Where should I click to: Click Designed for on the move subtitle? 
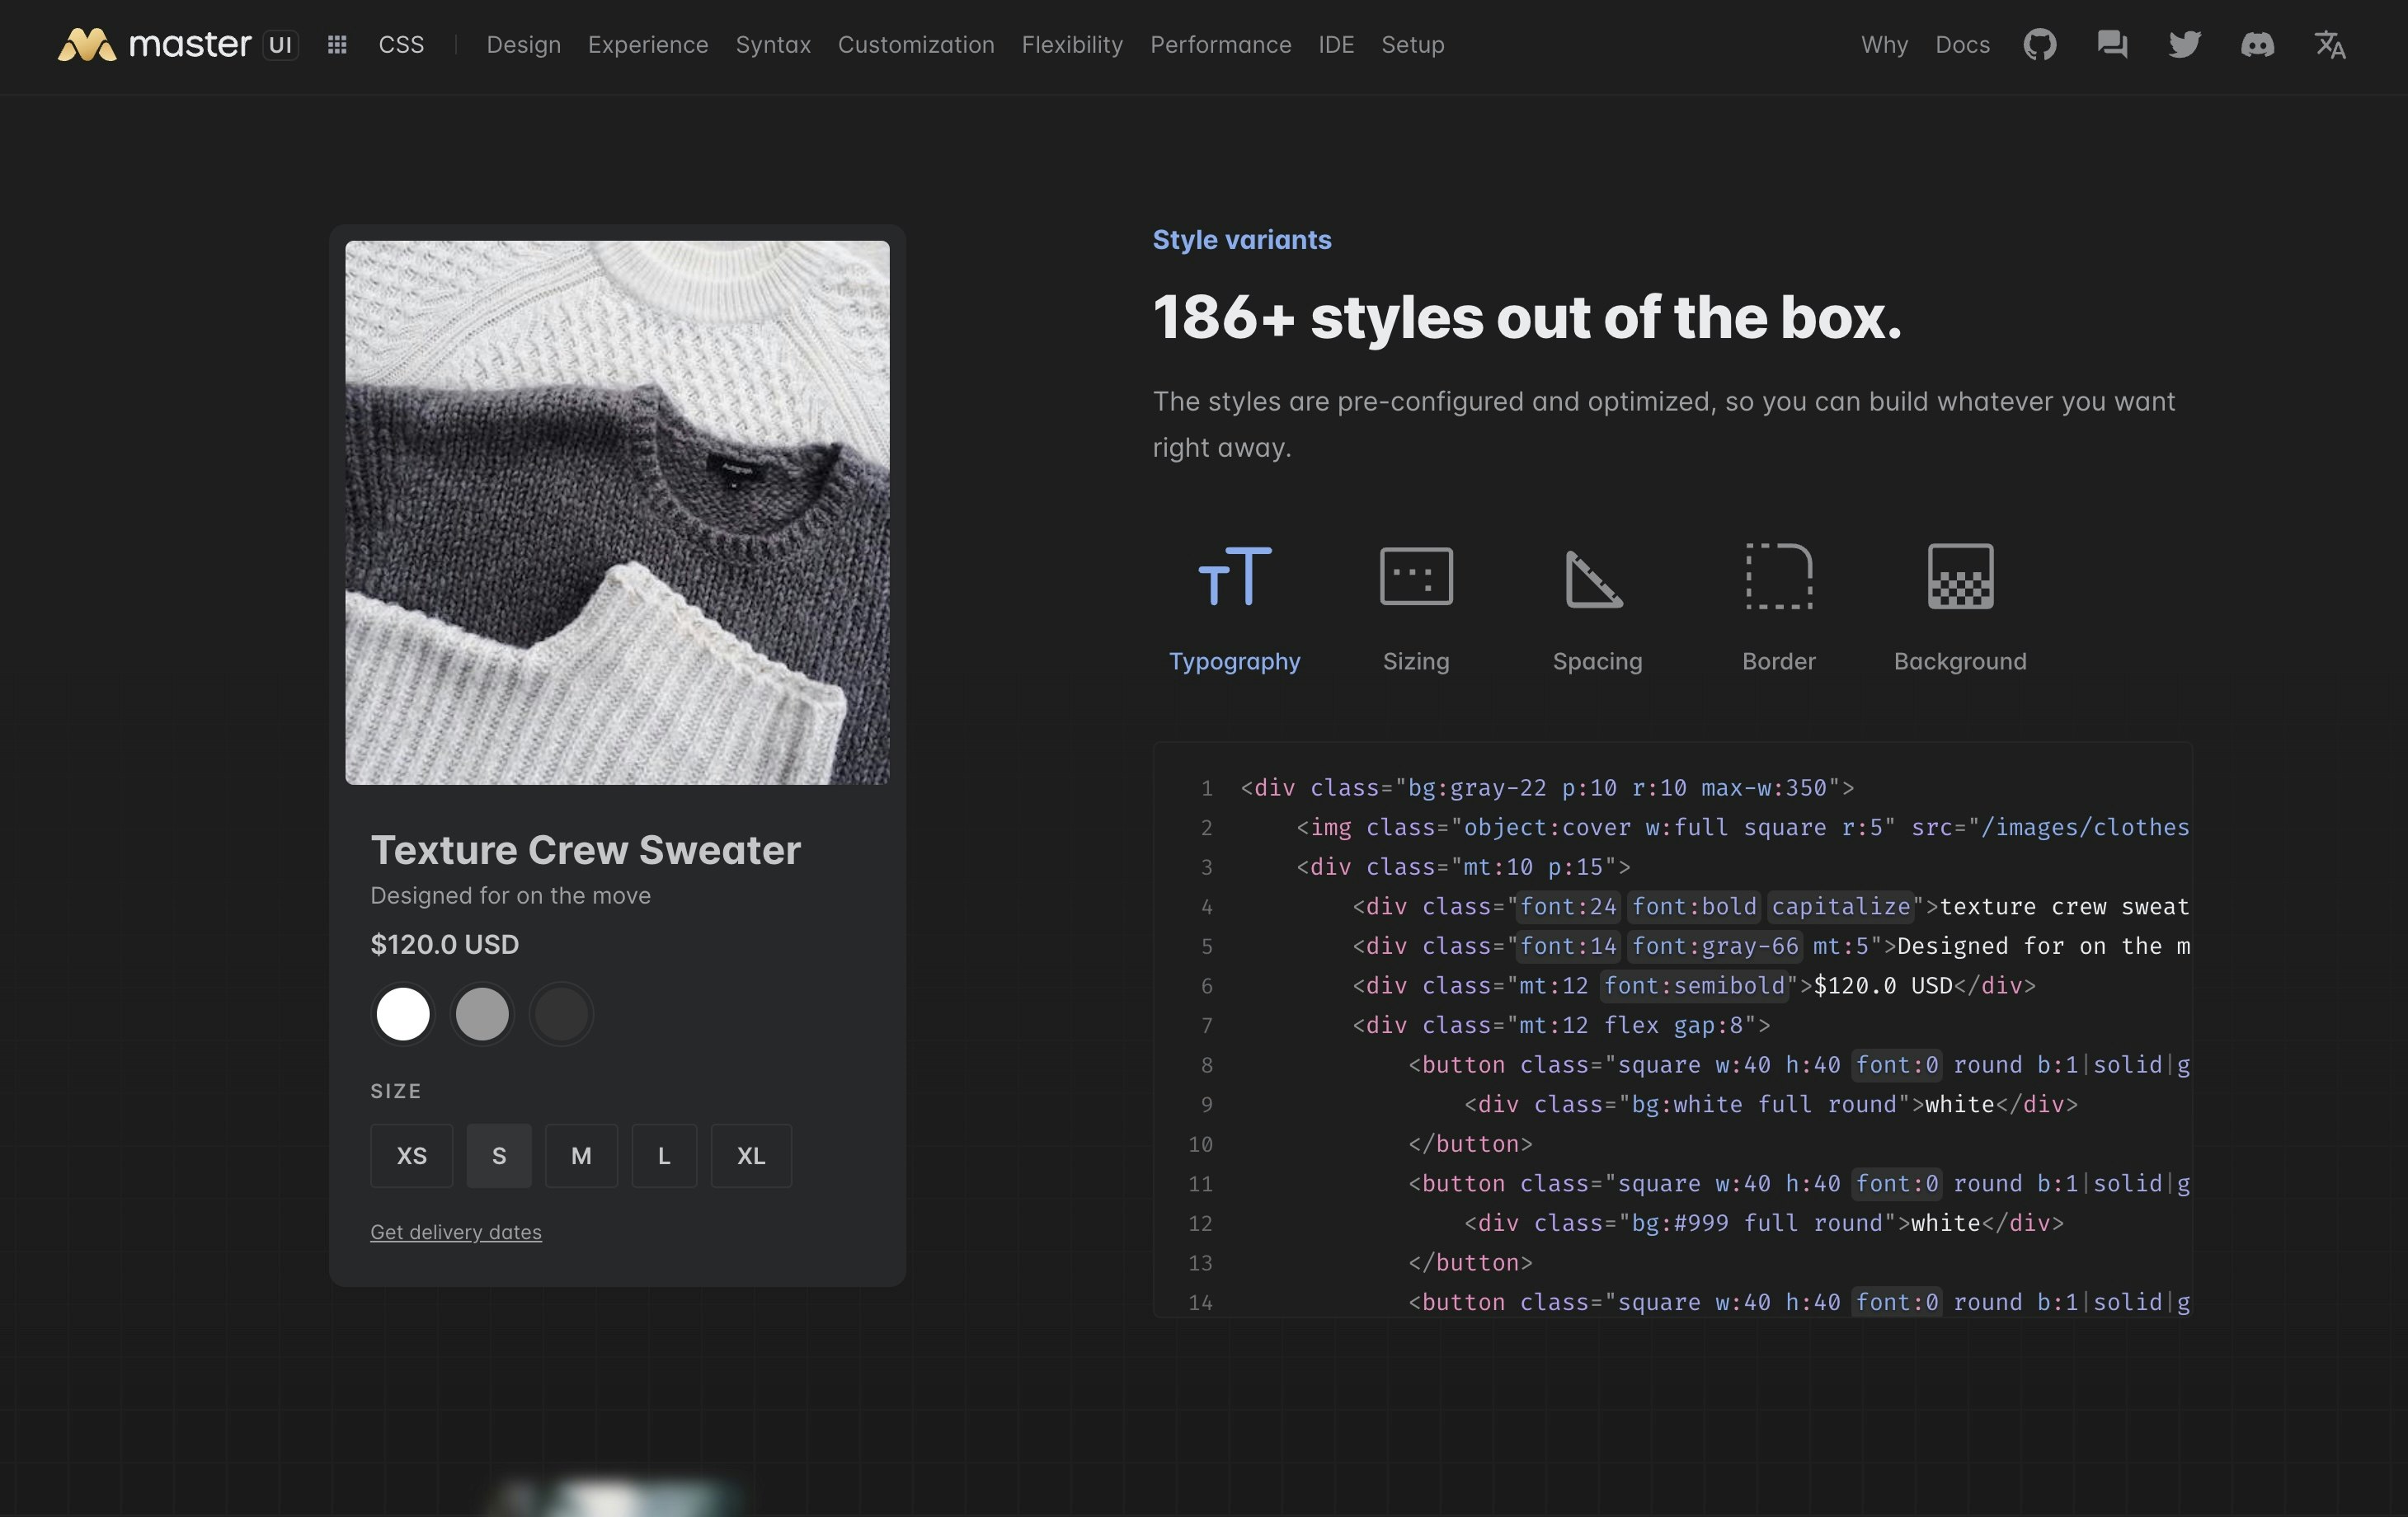(510, 896)
